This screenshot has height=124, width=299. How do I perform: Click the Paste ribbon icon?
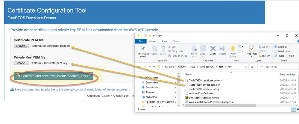pos(163,49)
